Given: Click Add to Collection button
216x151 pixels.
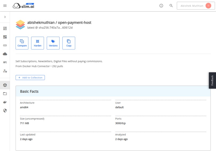Looking at the screenshot, I should tap(30, 78).
